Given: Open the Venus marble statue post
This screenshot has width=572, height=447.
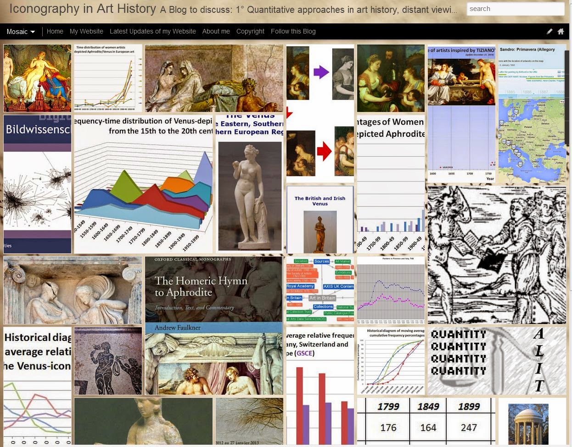Looking at the screenshot, I should [x=249, y=184].
